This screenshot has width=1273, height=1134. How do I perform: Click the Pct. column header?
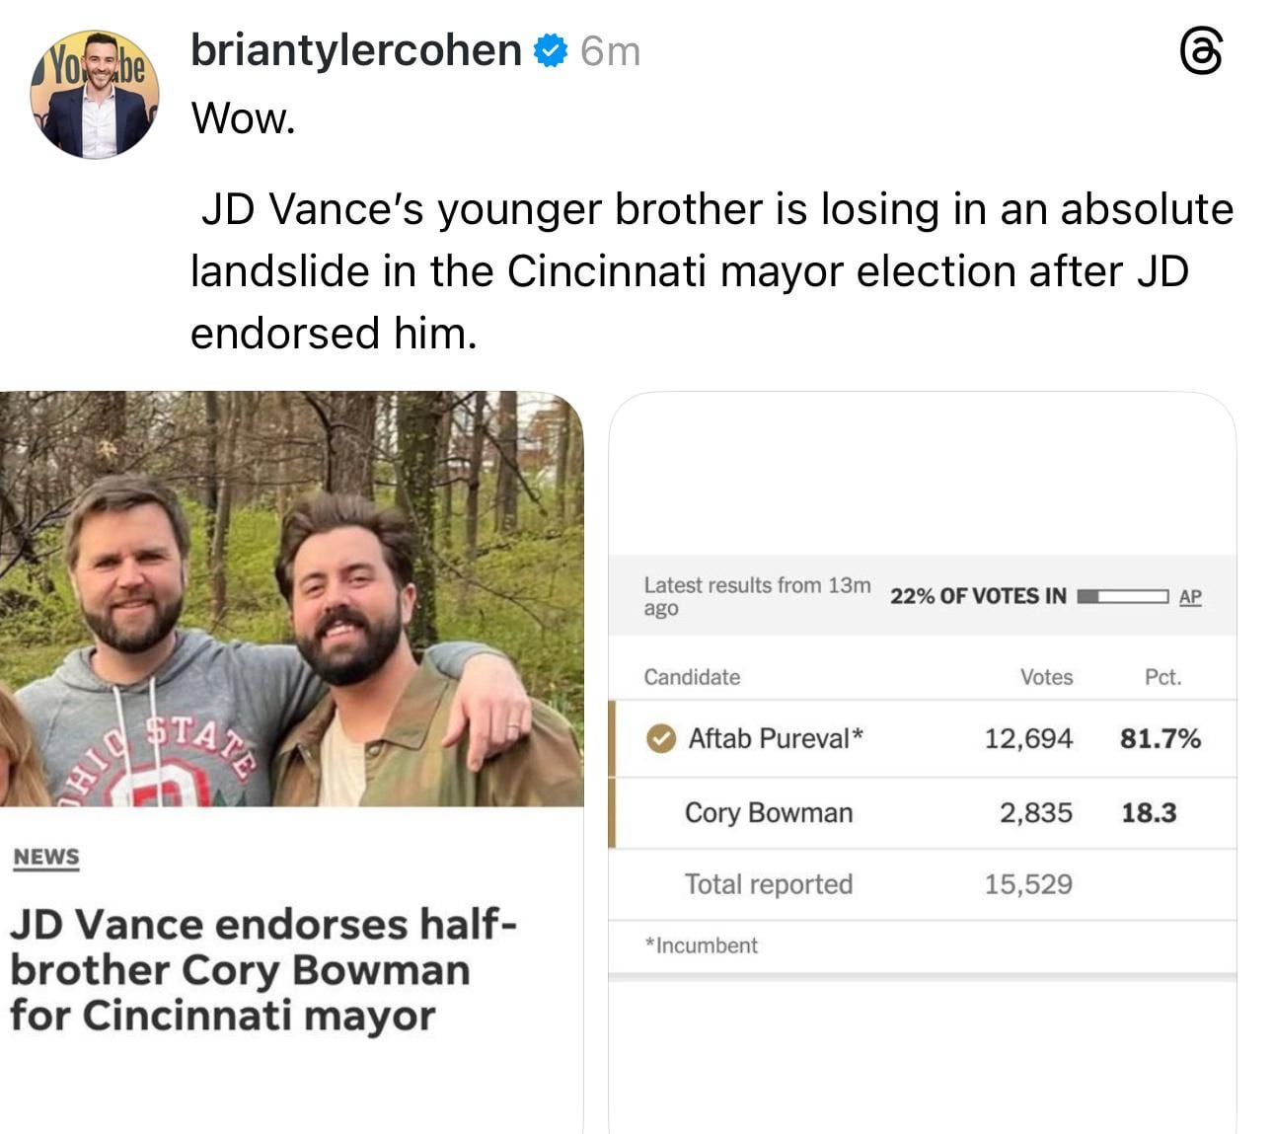tap(1162, 677)
